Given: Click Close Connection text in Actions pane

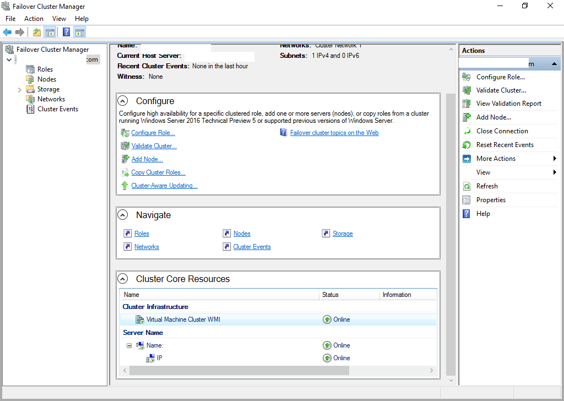Looking at the screenshot, I should [x=502, y=131].
